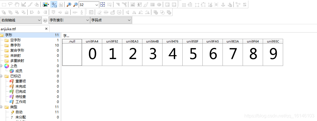The width and height of the screenshot is (317, 121).
Task: Open the background image dropdown icon
Action: 46,4
